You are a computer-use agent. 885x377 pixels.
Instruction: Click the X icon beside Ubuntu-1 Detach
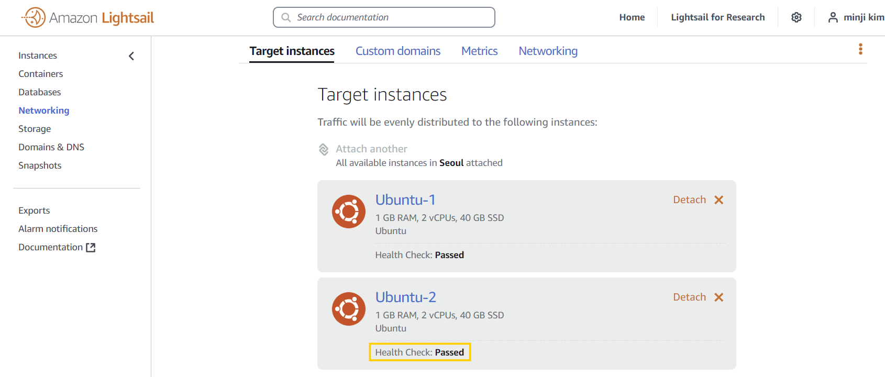point(719,200)
